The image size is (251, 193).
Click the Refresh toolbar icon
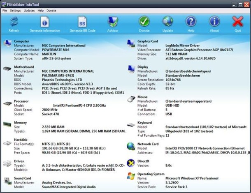tap(14, 22)
